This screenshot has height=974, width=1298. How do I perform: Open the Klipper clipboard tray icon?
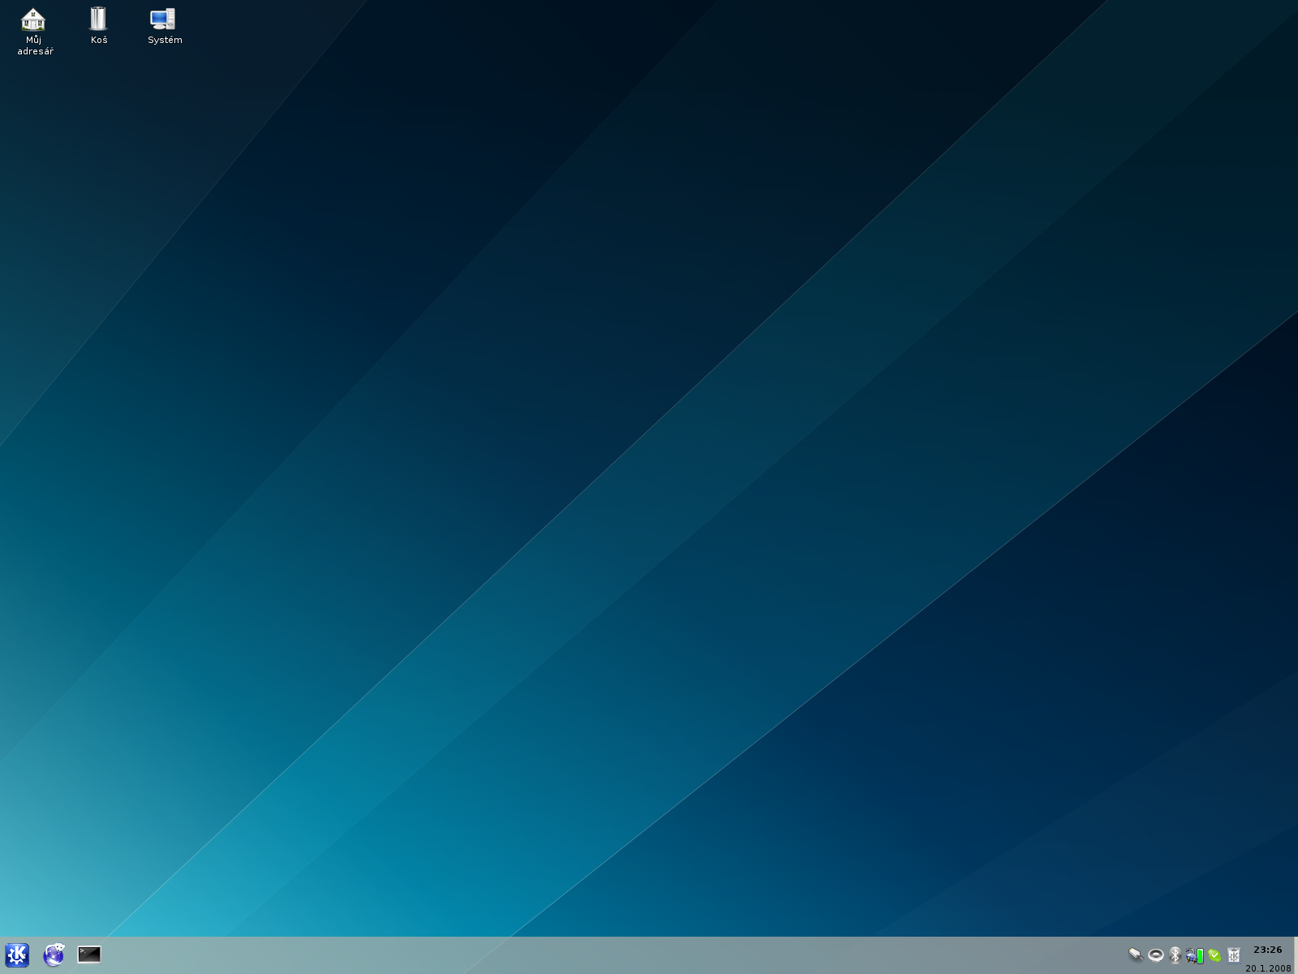pyautogui.click(x=1234, y=955)
